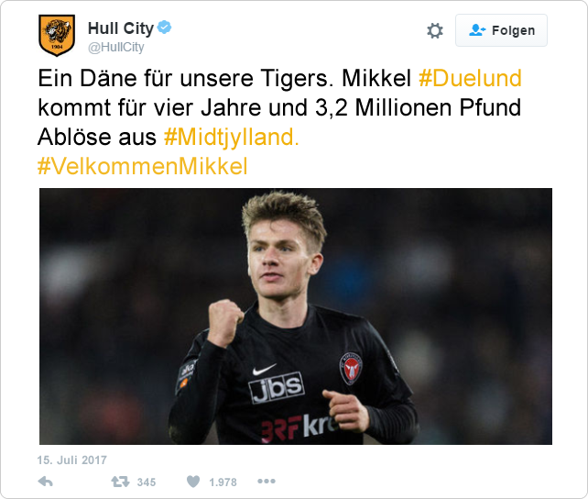Screen dimensions: 588x499
Task: Open the gear settings menu
Action: click(x=435, y=31)
